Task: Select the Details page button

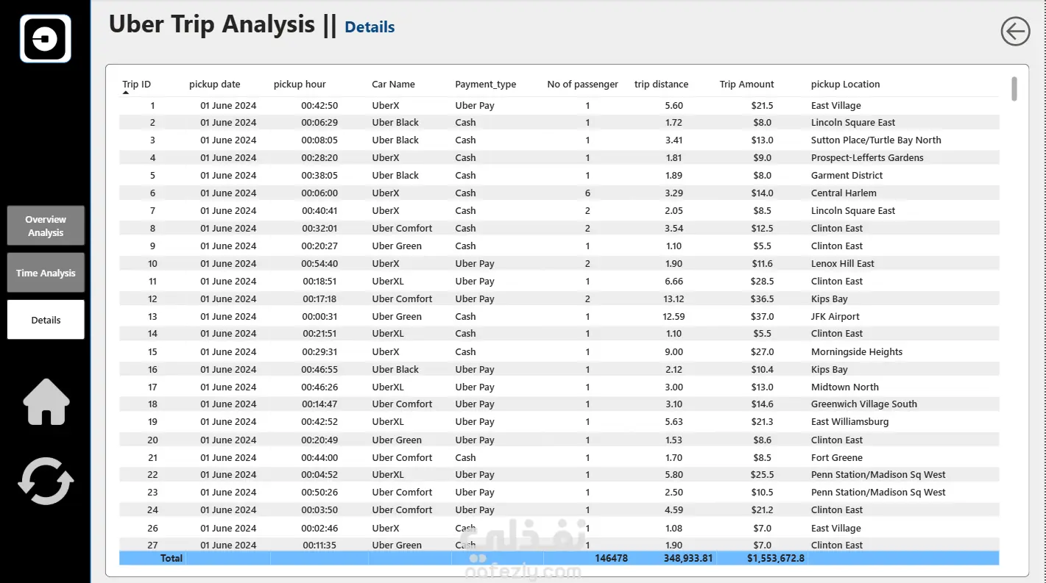Action: [x=46, y=320]
